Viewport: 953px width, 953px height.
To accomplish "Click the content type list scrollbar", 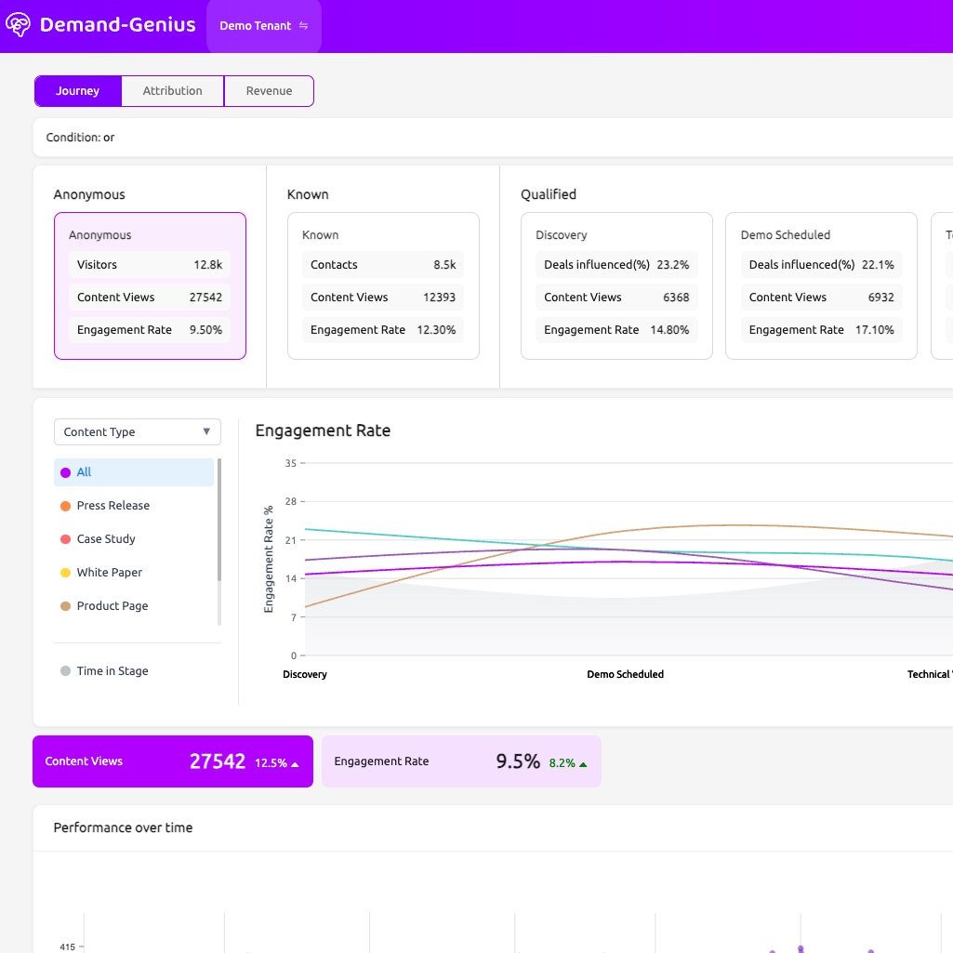I will (219, 521).
